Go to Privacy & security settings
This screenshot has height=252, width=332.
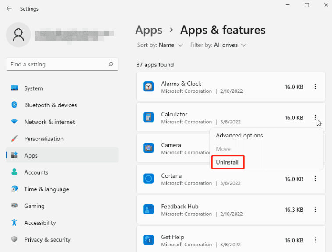62,239
